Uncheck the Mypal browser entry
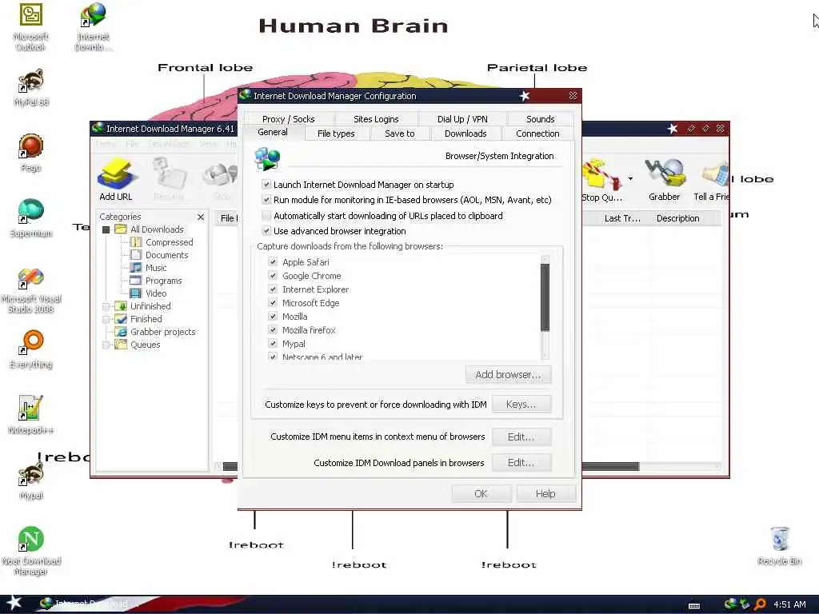Screen dimensions: 819x614 [x=273, y=343]
